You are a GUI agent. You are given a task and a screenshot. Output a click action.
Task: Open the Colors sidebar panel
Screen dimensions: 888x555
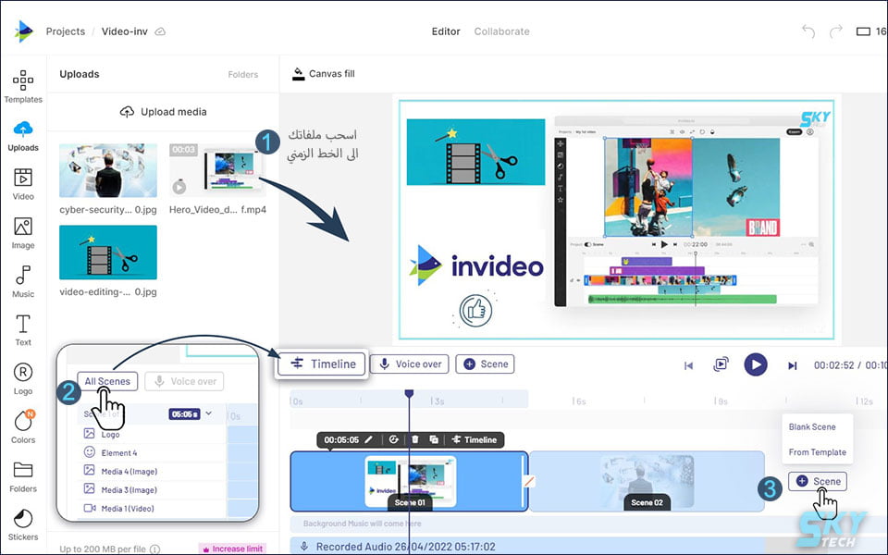[x=22, y=427]
